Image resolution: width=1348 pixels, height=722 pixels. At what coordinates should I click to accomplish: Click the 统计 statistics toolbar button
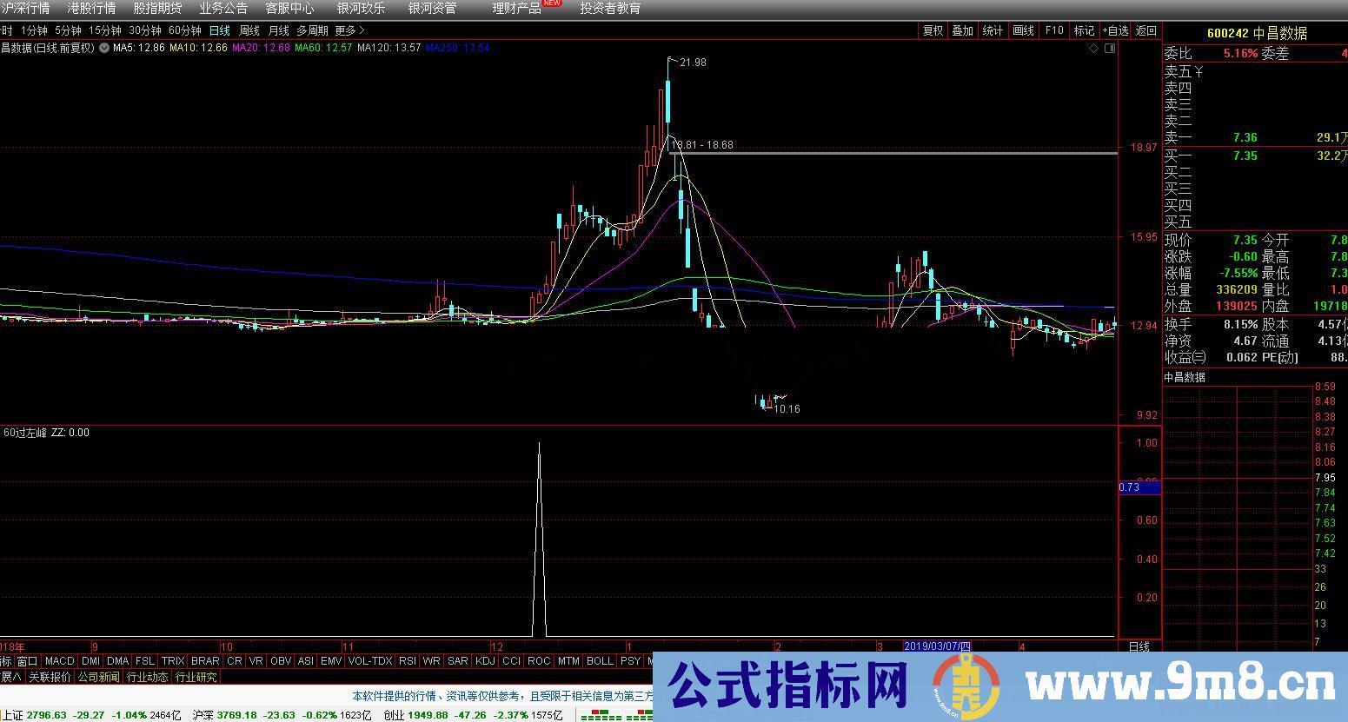pyautogui.click(x=993, y=30)
